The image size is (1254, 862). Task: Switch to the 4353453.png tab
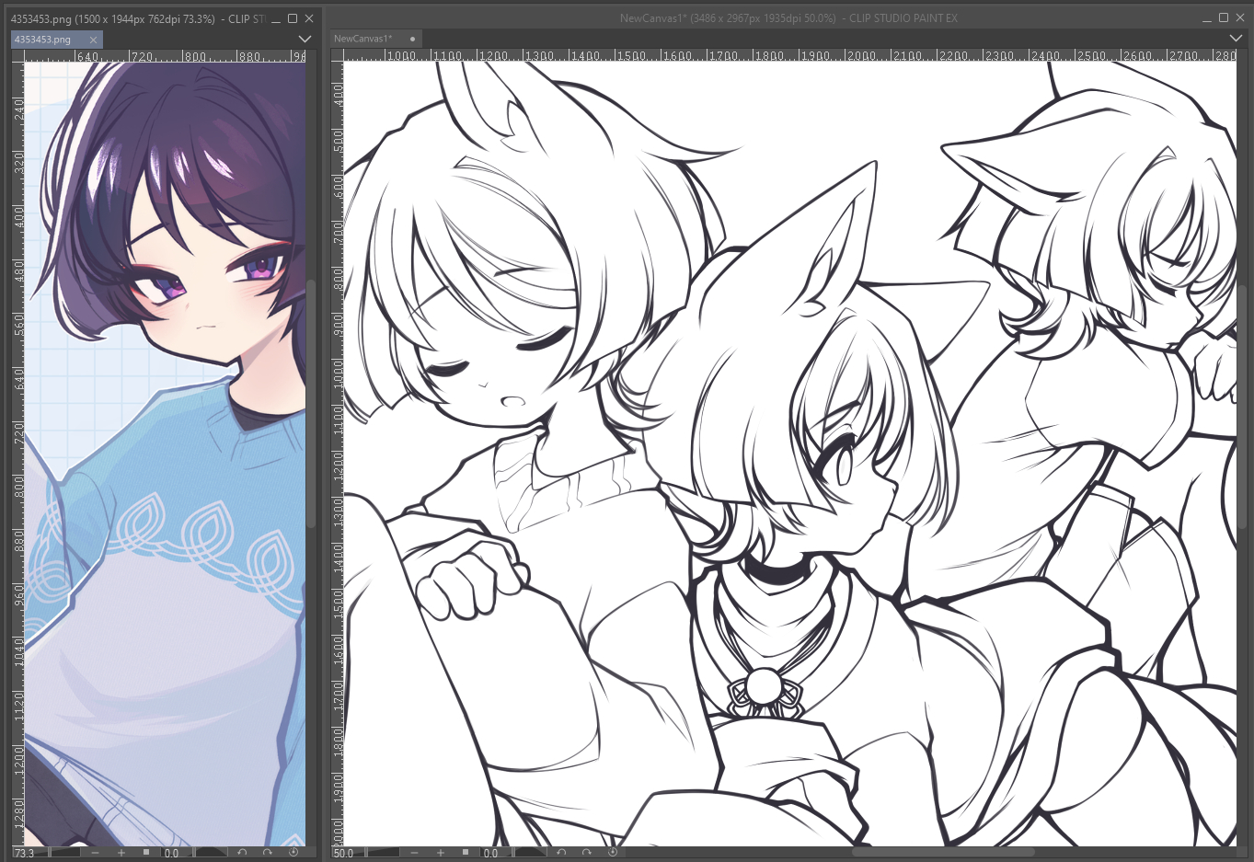click(x=44, y=40)
